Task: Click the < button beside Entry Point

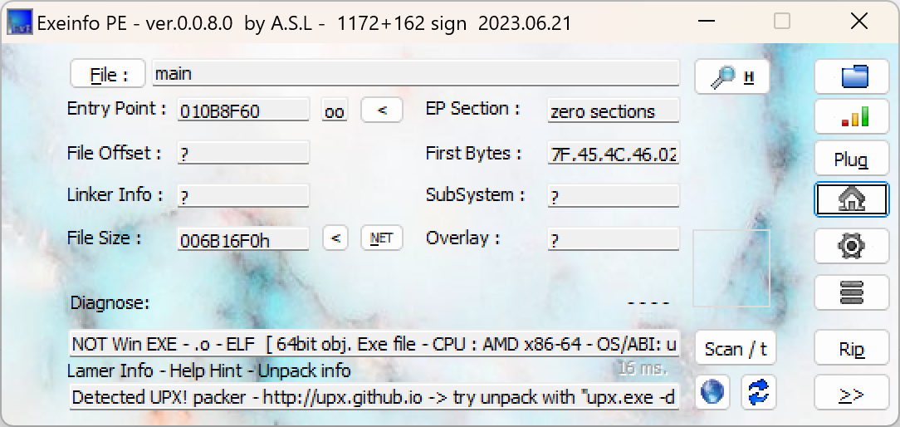Action: (x=382, y=110)
